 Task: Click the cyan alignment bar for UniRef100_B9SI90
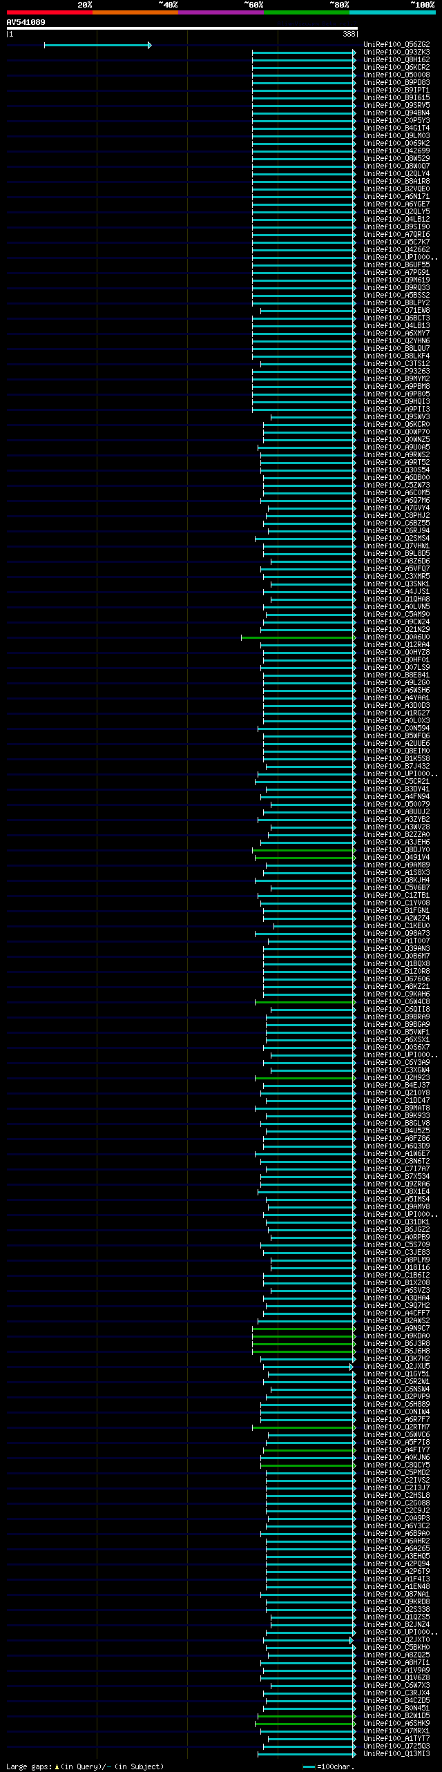coord(304,227)
